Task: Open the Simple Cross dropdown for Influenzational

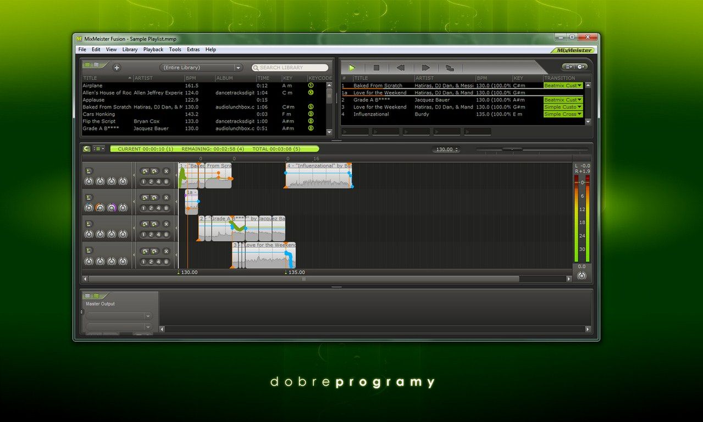Action: (x=563, y=114)
